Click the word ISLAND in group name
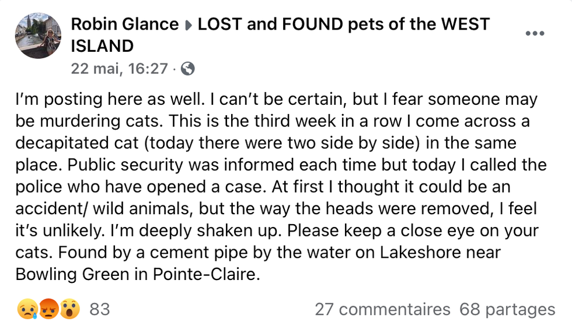 102,45
